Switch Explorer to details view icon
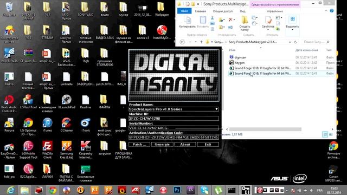 (x=325, y=134)
